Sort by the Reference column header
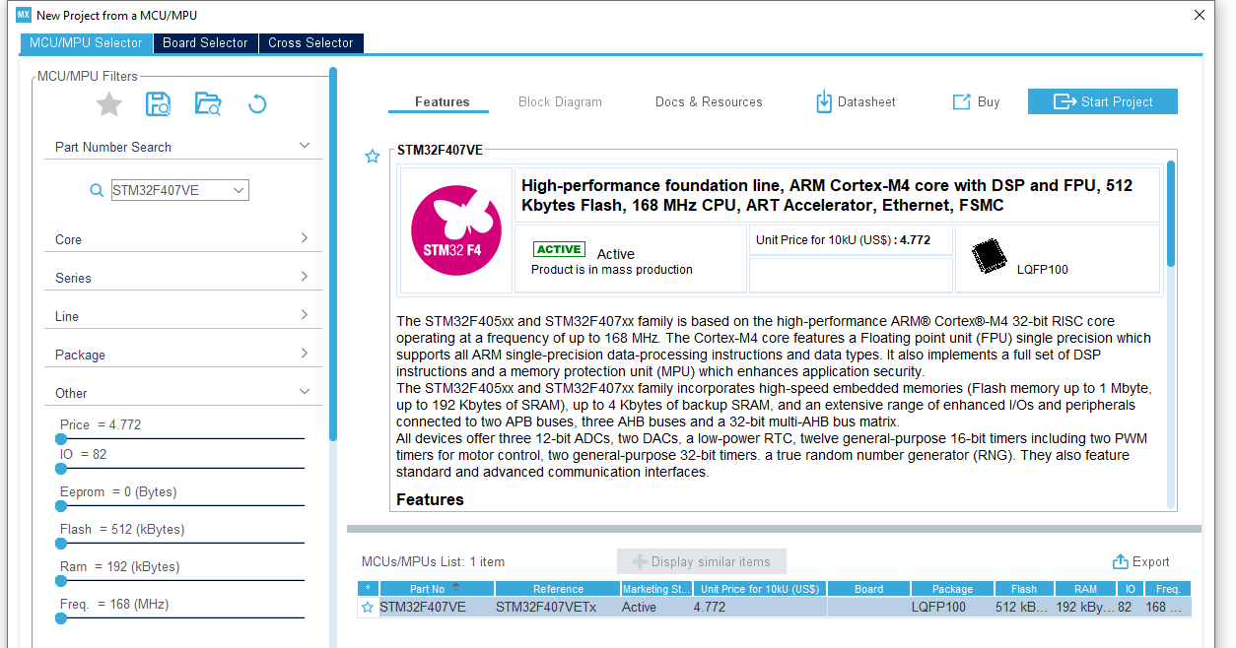The width and height of the screenshot is (1236, 648). pos(558,589)
